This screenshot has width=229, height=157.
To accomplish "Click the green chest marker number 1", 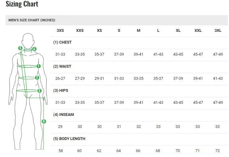I will (39, 66).
